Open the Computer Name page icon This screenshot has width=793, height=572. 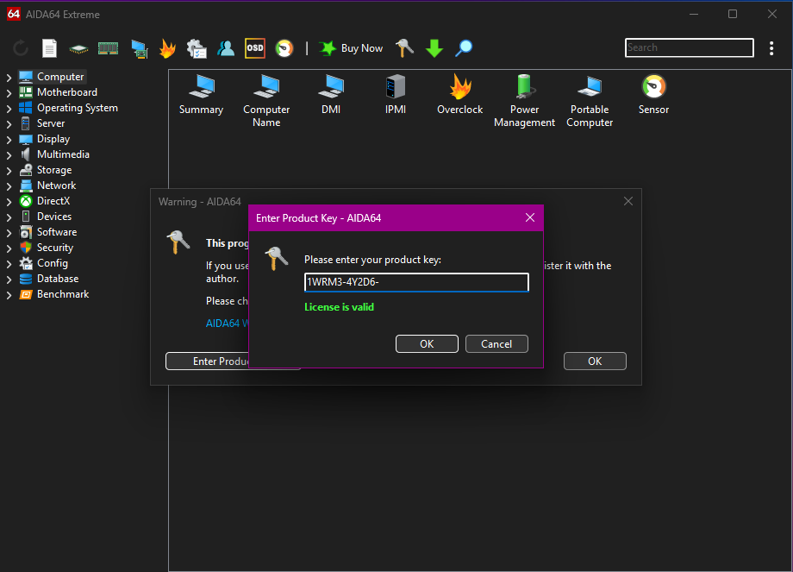click(266, 101)
